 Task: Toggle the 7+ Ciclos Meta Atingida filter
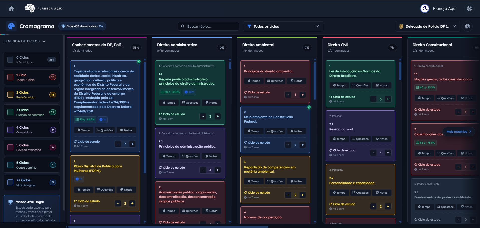click(32, 182)
